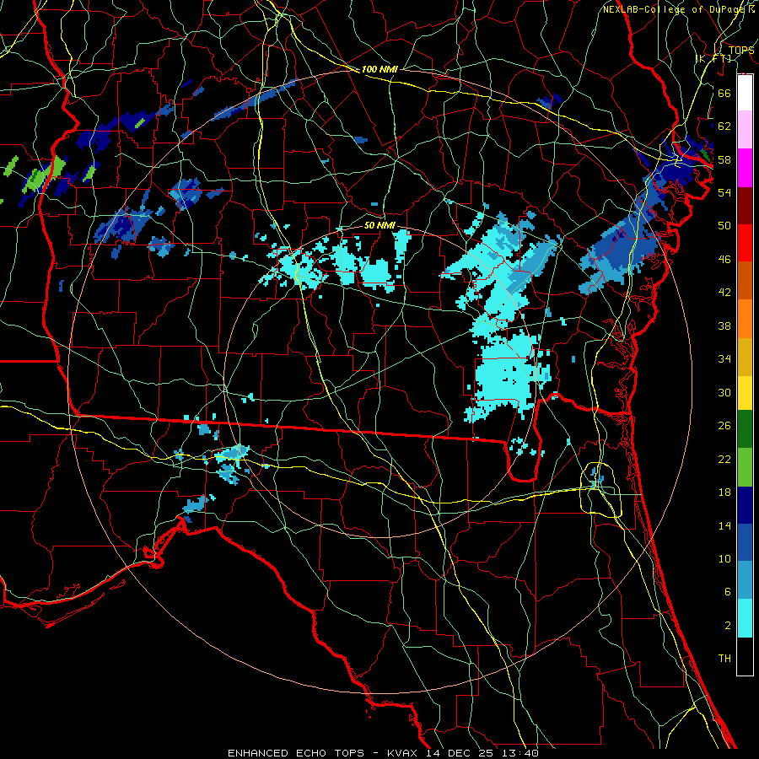Click the 'KVAX' radar site identifier
759x759 pixels.
(404, 753)
